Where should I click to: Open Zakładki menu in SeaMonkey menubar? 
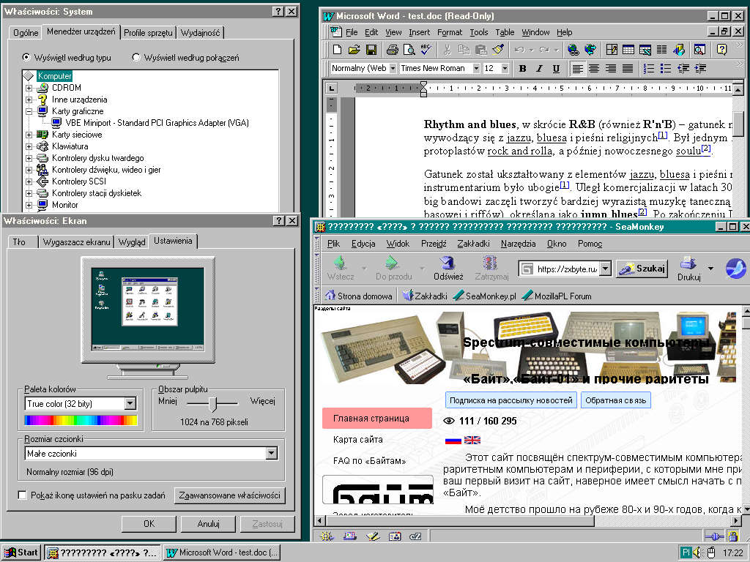coord(473,244)
